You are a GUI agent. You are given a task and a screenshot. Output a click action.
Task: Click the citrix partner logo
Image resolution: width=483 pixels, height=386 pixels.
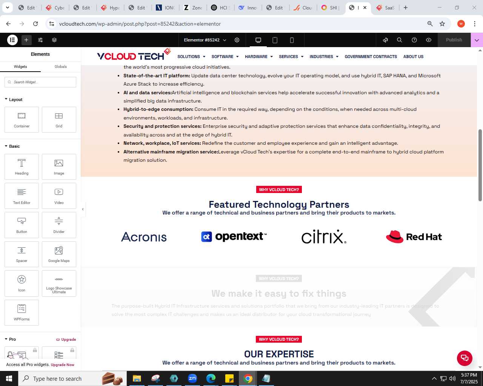[x=324, y=237]
